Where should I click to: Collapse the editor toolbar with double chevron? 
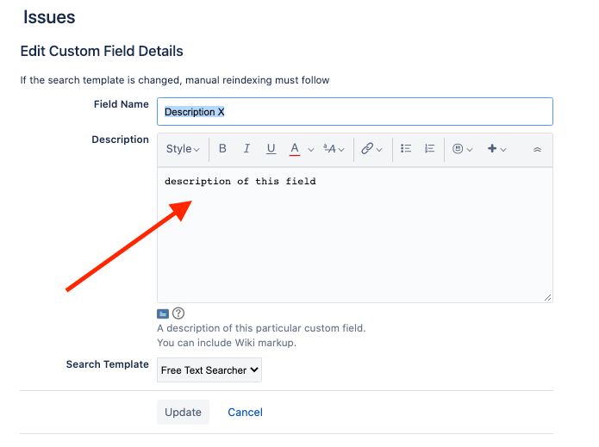[x=537, y=150]
